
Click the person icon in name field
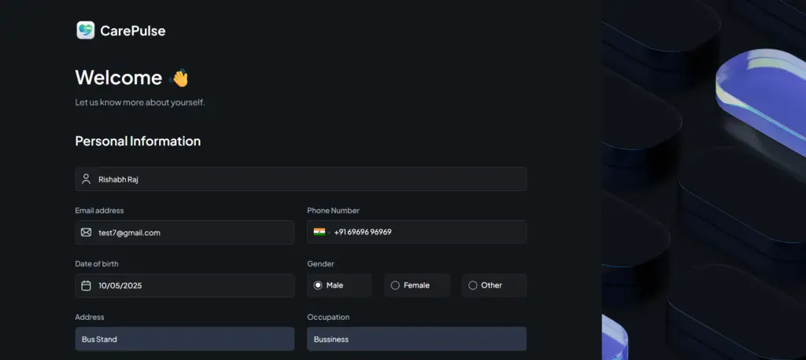(86, 179)
